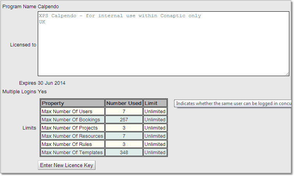Image resolution: width=294 pixels, height=176 pixels.
Task: Click the Unlimited limit for Templates row
Action: [x=155, y=153]
